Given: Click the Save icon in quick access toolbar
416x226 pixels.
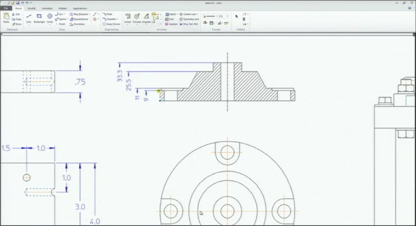Looking at the screenshot, I should pyautogui.click(x=18, y=3).
